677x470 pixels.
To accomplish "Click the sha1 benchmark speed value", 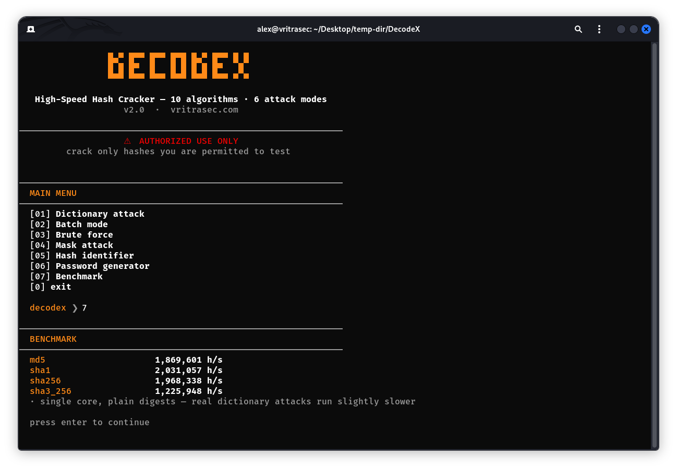I will 189,370.
